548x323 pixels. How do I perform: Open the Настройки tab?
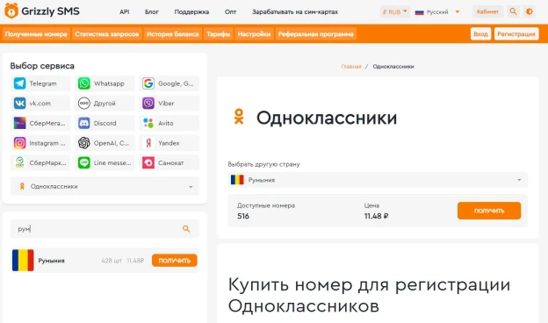254,34
